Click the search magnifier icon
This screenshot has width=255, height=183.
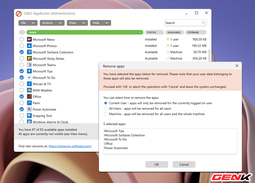[204, 23]
